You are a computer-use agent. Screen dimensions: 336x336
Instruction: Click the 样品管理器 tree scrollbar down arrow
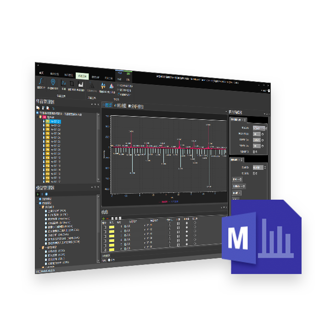(x=98, y=179)
